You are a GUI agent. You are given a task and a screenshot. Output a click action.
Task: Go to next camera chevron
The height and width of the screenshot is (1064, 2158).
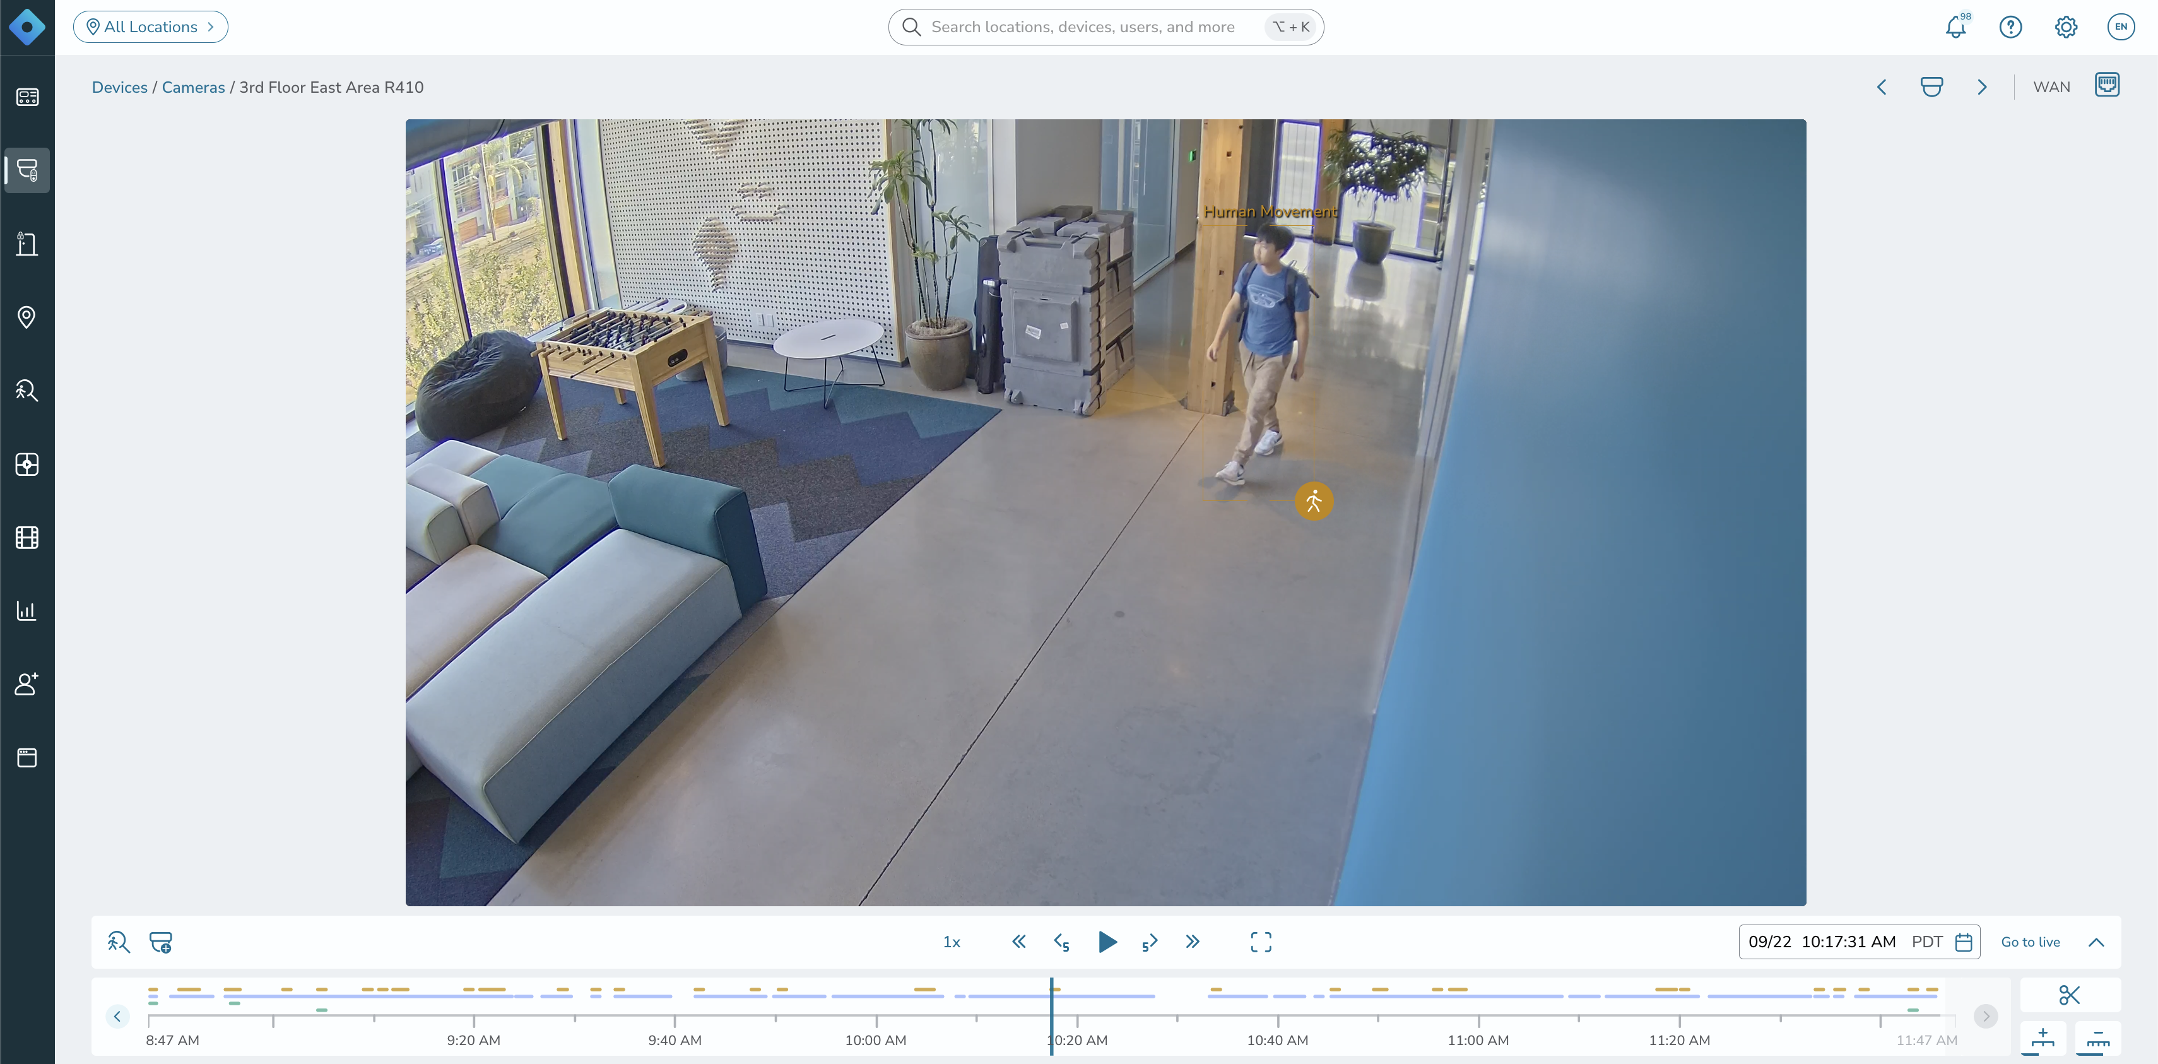[x=1982, y=87]
